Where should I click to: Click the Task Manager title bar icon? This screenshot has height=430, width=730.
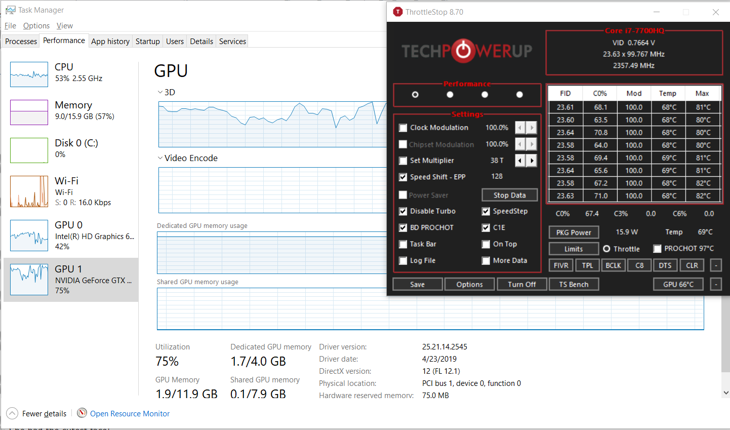point(10,10)
